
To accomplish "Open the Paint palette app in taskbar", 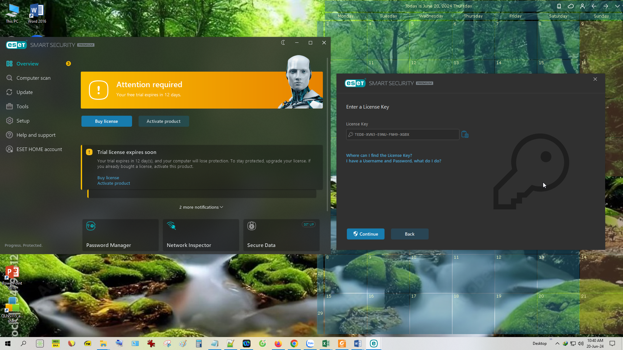I will (x=183, y=344).
